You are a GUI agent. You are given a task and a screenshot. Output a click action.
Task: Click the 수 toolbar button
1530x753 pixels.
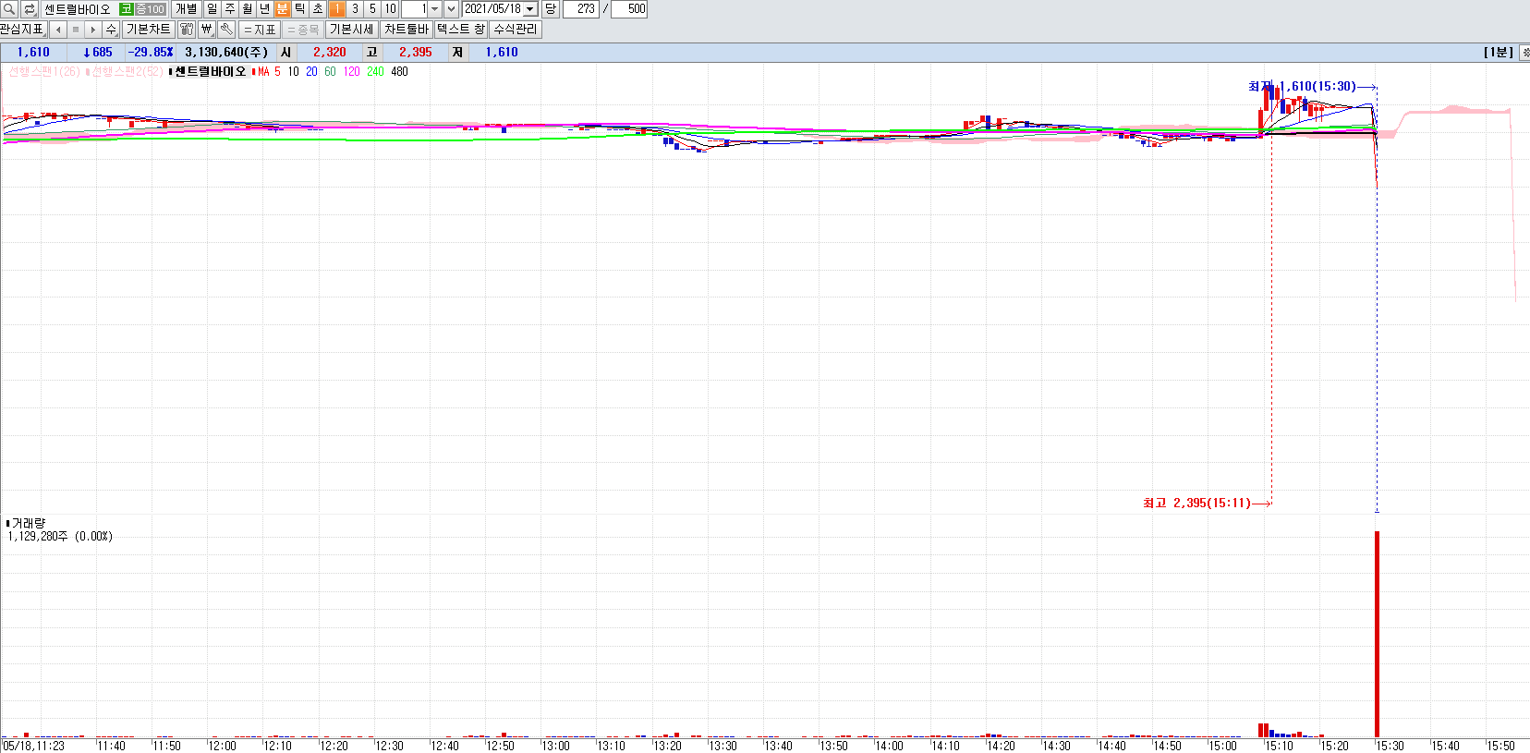(x=111, y=30)
